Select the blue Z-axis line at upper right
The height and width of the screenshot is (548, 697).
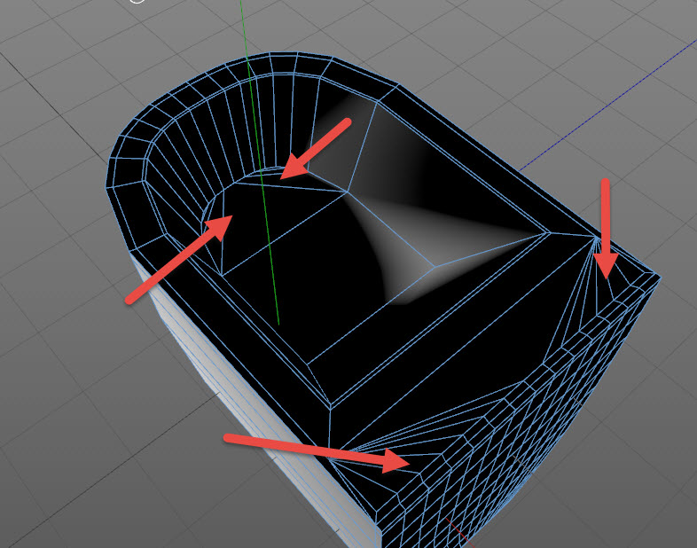pyautogui.click(x=607, y=105)
